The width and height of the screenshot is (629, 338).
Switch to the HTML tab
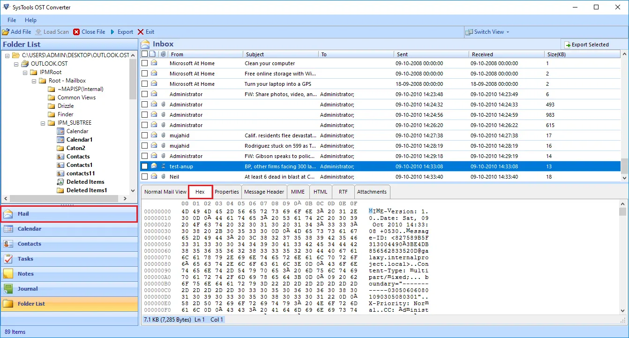321,192
